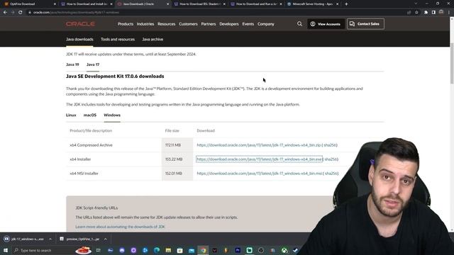This screenshot has width=454, height=255.
Task: Open the Xbox app on the taskbar
Action: tap(284, 250)
